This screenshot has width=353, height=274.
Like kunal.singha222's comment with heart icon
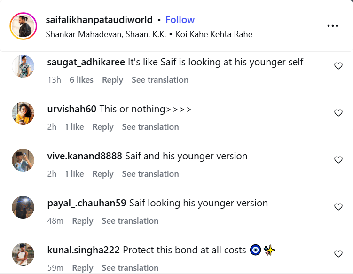coord(338,254)
